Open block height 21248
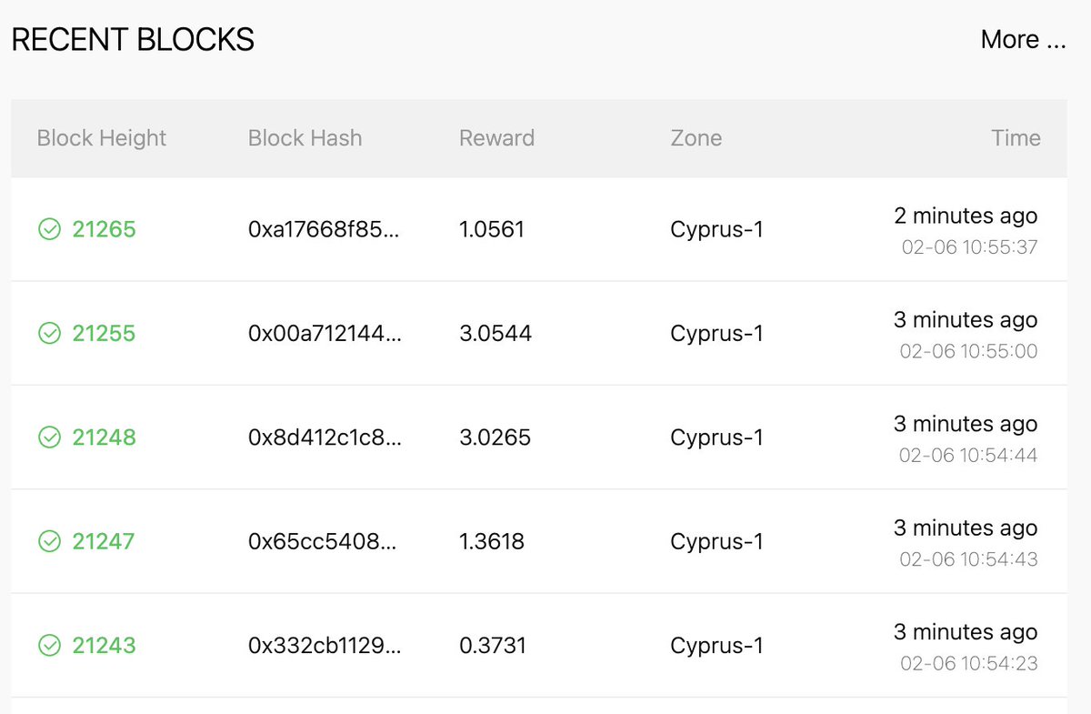Image resolution: width=1091 pixels, height=714 pixels. (x=104, y=437)
